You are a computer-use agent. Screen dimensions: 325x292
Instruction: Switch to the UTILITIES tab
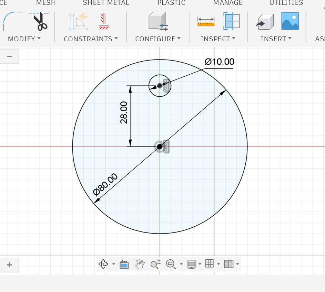pos(286,2)
